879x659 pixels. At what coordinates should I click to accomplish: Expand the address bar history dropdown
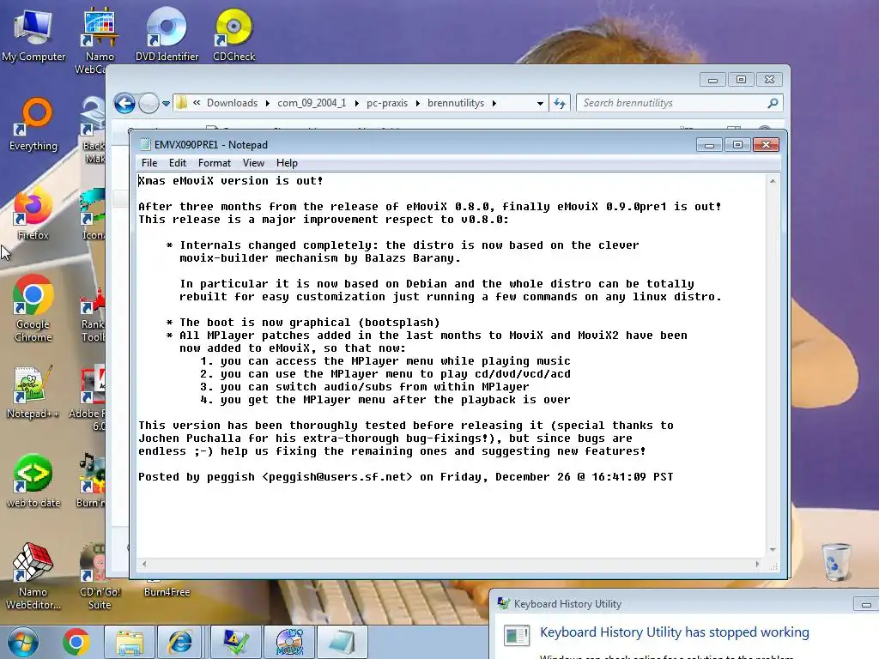[540, 103]
